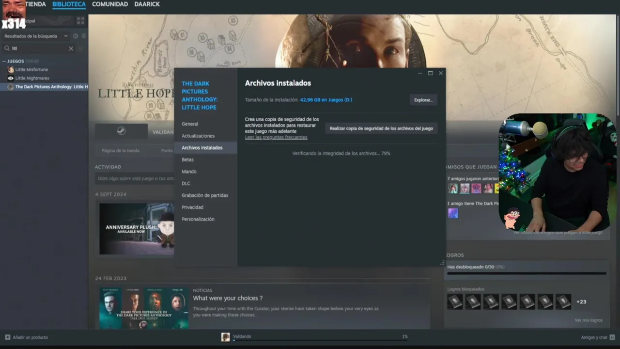Click fifth locked achievement icon

click(x=527, y=301)
